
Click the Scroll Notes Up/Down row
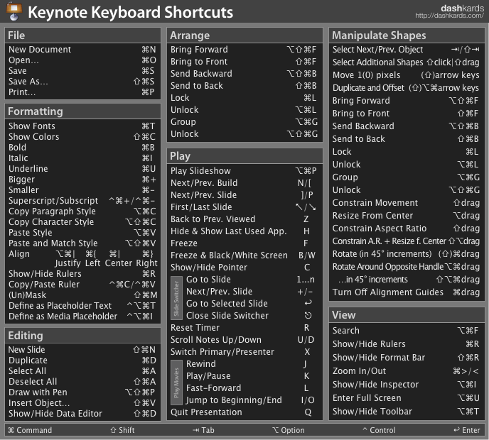tap(244, 340)
